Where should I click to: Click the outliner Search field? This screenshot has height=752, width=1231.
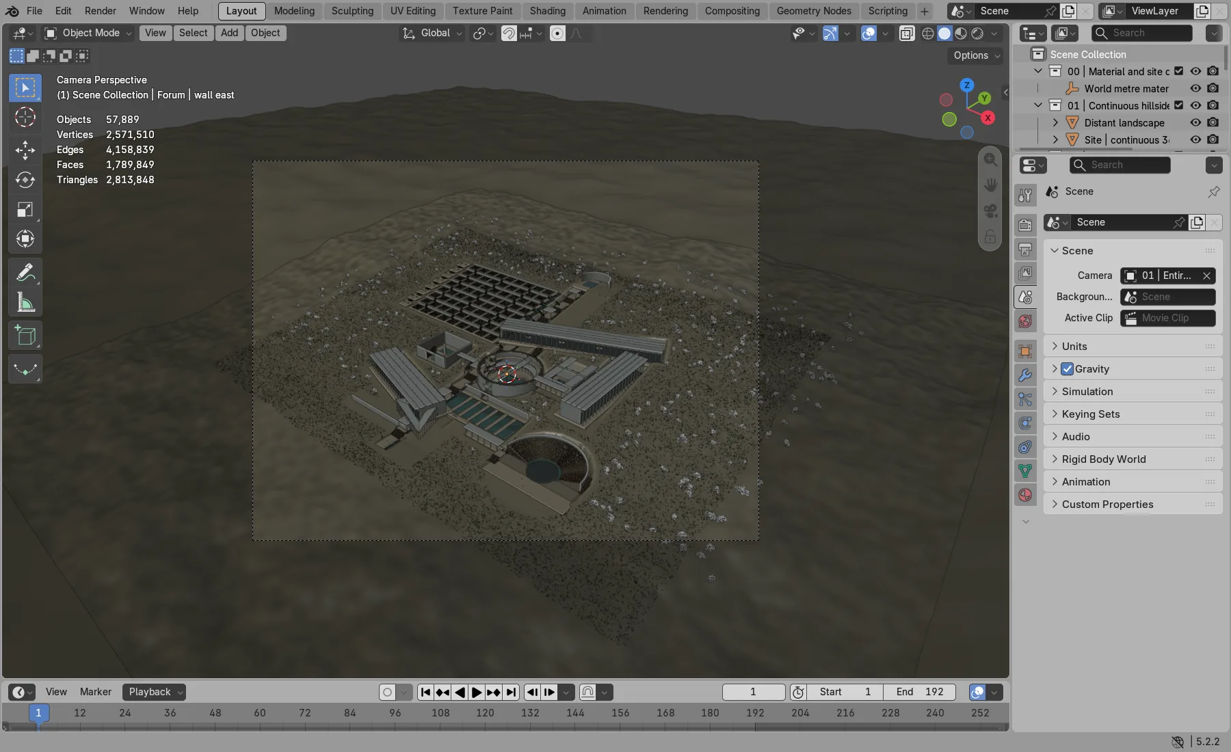click(1142, 33)
